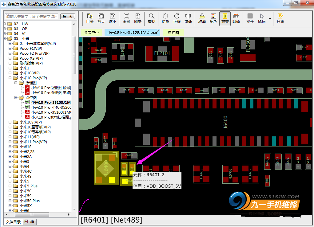Screen dimensions: 314x227
Task: Click the 搜索 search button
Action: [x=68, y=16]
